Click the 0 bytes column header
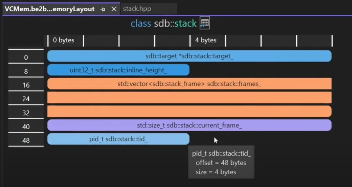The image size is (352, 187). [64, 40]
